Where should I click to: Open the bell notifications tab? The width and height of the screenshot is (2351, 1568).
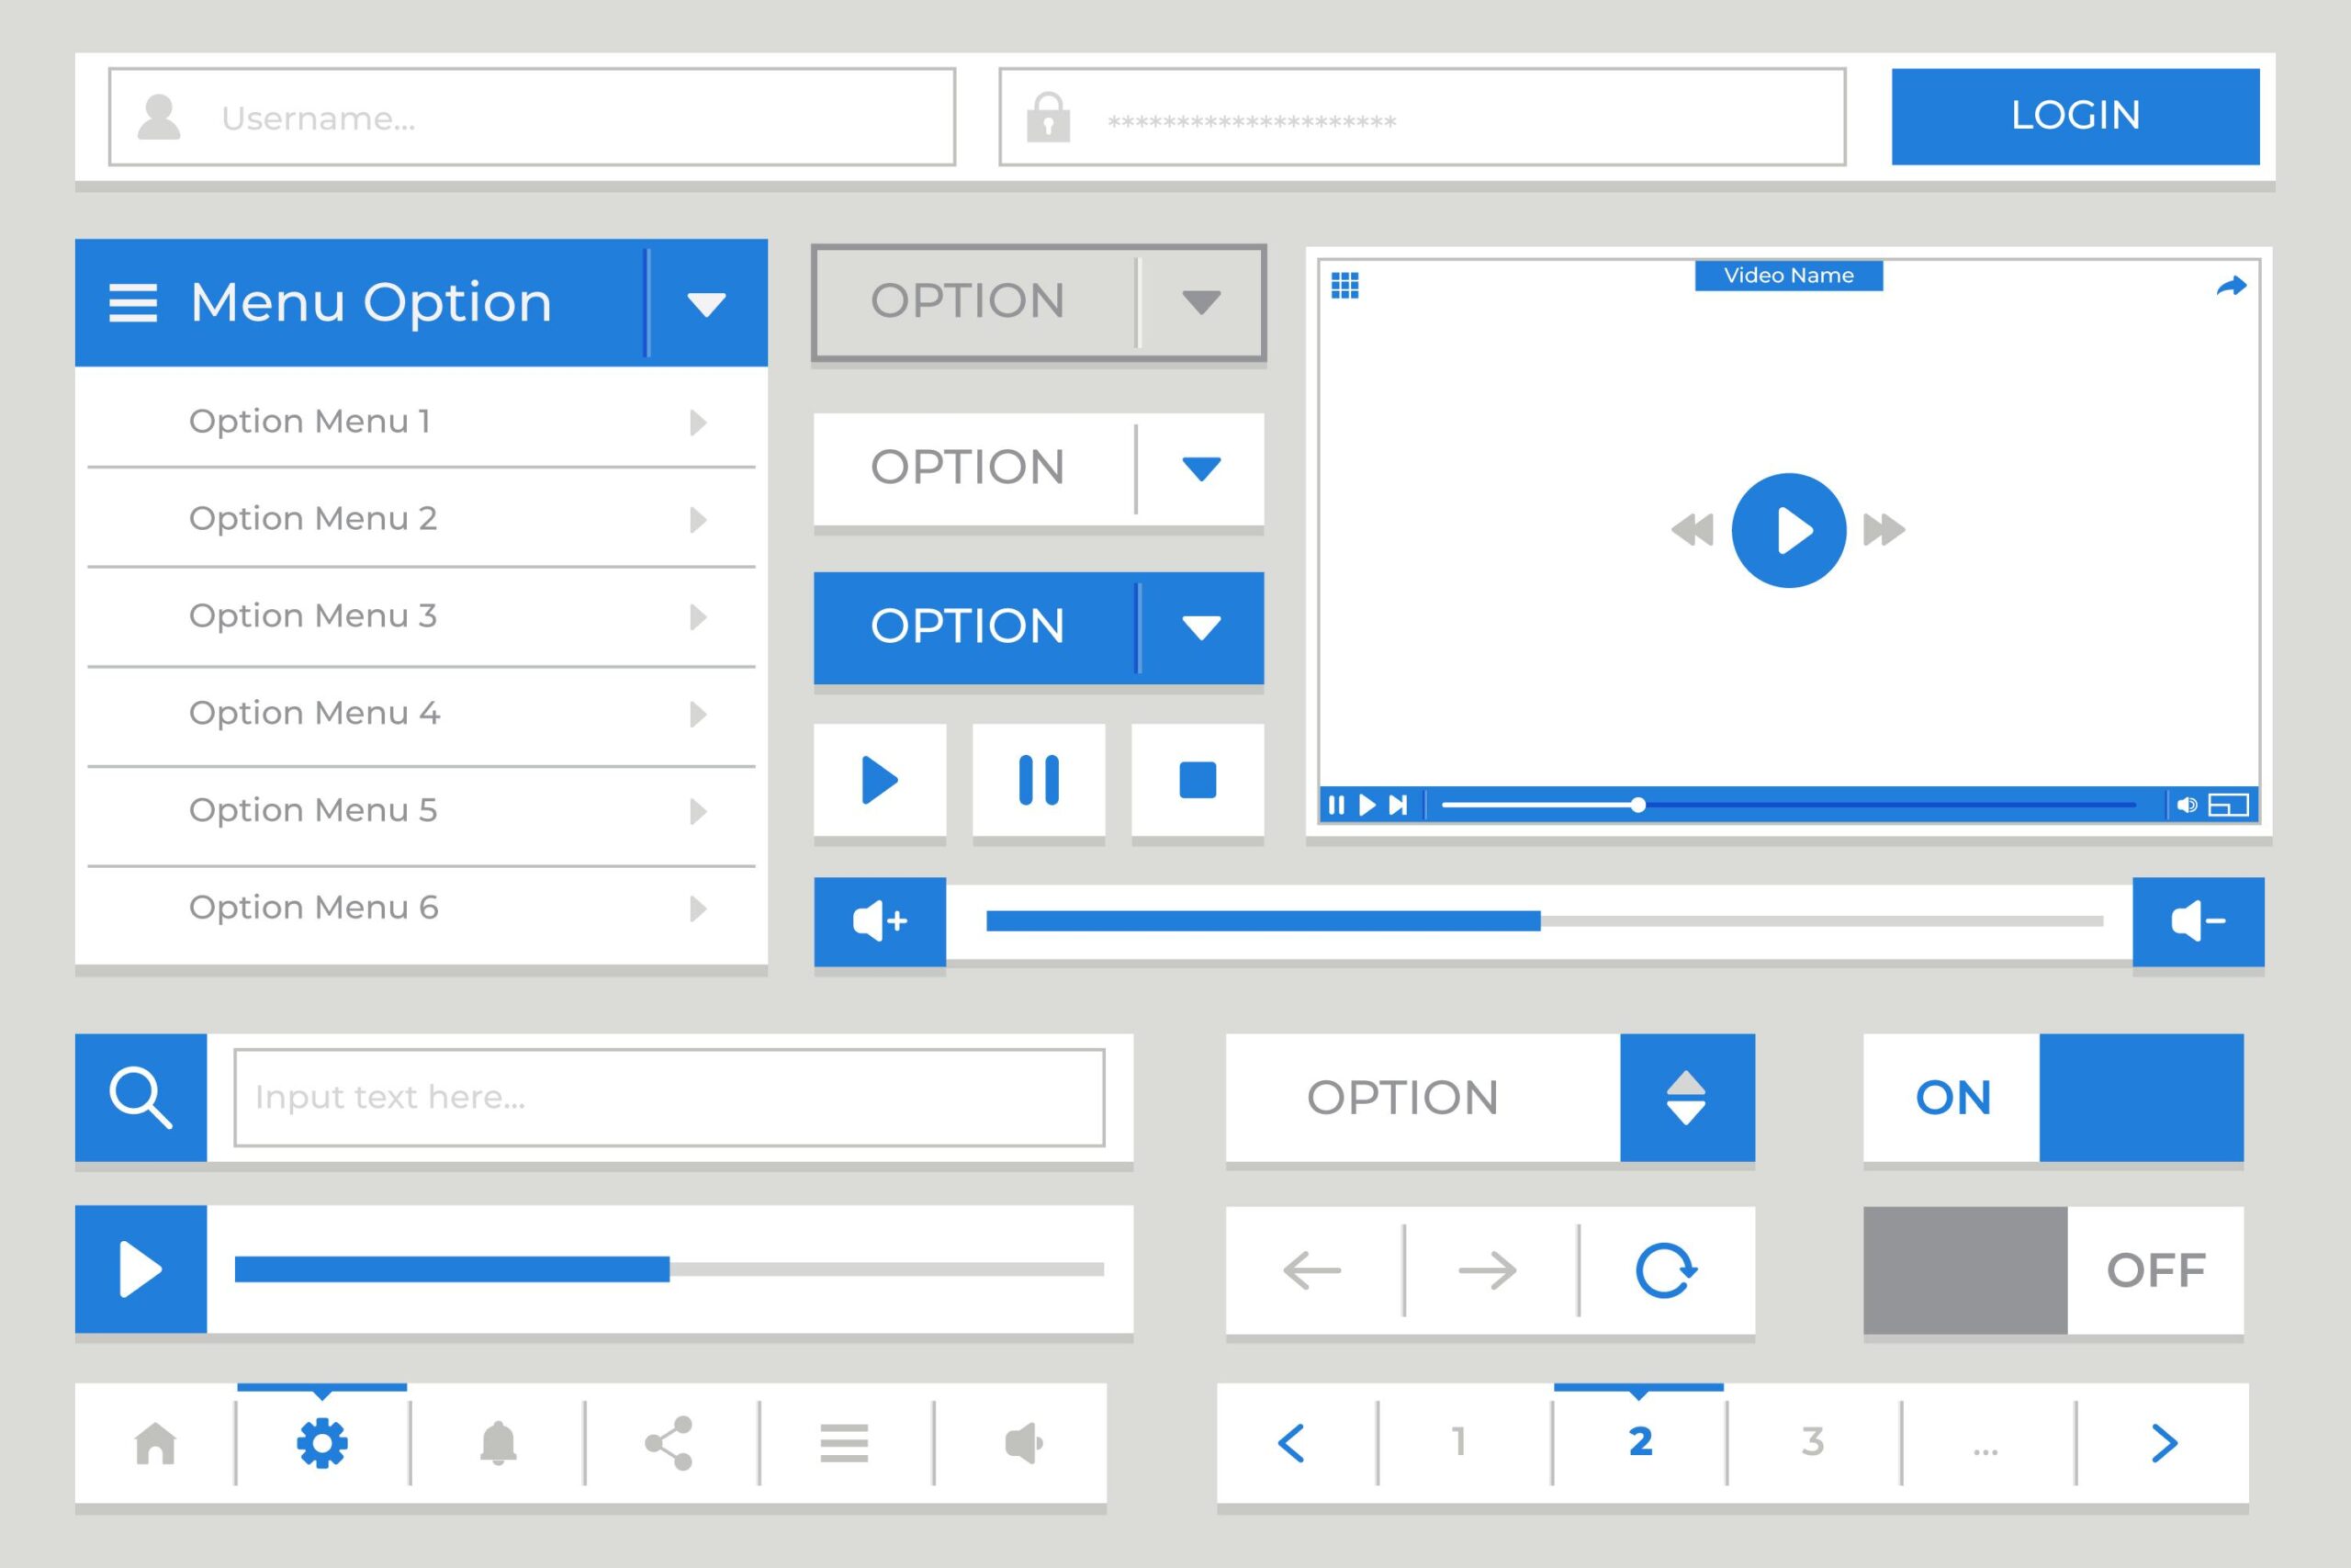coord(498,1443)
